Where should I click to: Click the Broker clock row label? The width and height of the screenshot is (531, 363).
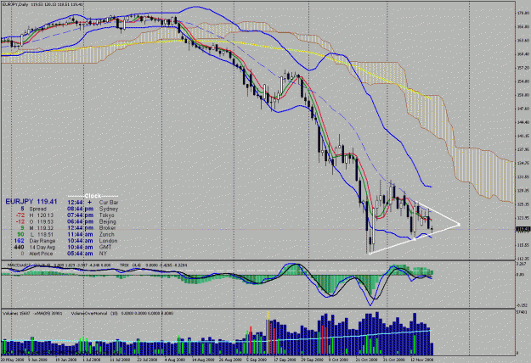click(x=107, y=228)
